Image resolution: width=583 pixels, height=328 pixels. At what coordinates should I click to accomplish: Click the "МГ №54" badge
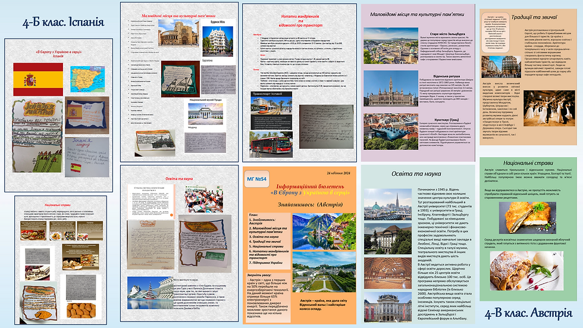256,179
